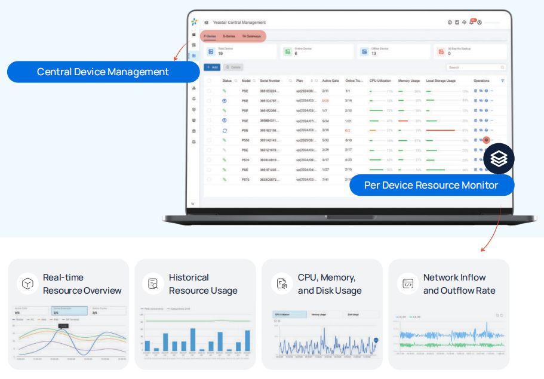Click the layers icon above Per Device Resource Monitor
Screen dimensions: 544x379
(x=499, y=159)
